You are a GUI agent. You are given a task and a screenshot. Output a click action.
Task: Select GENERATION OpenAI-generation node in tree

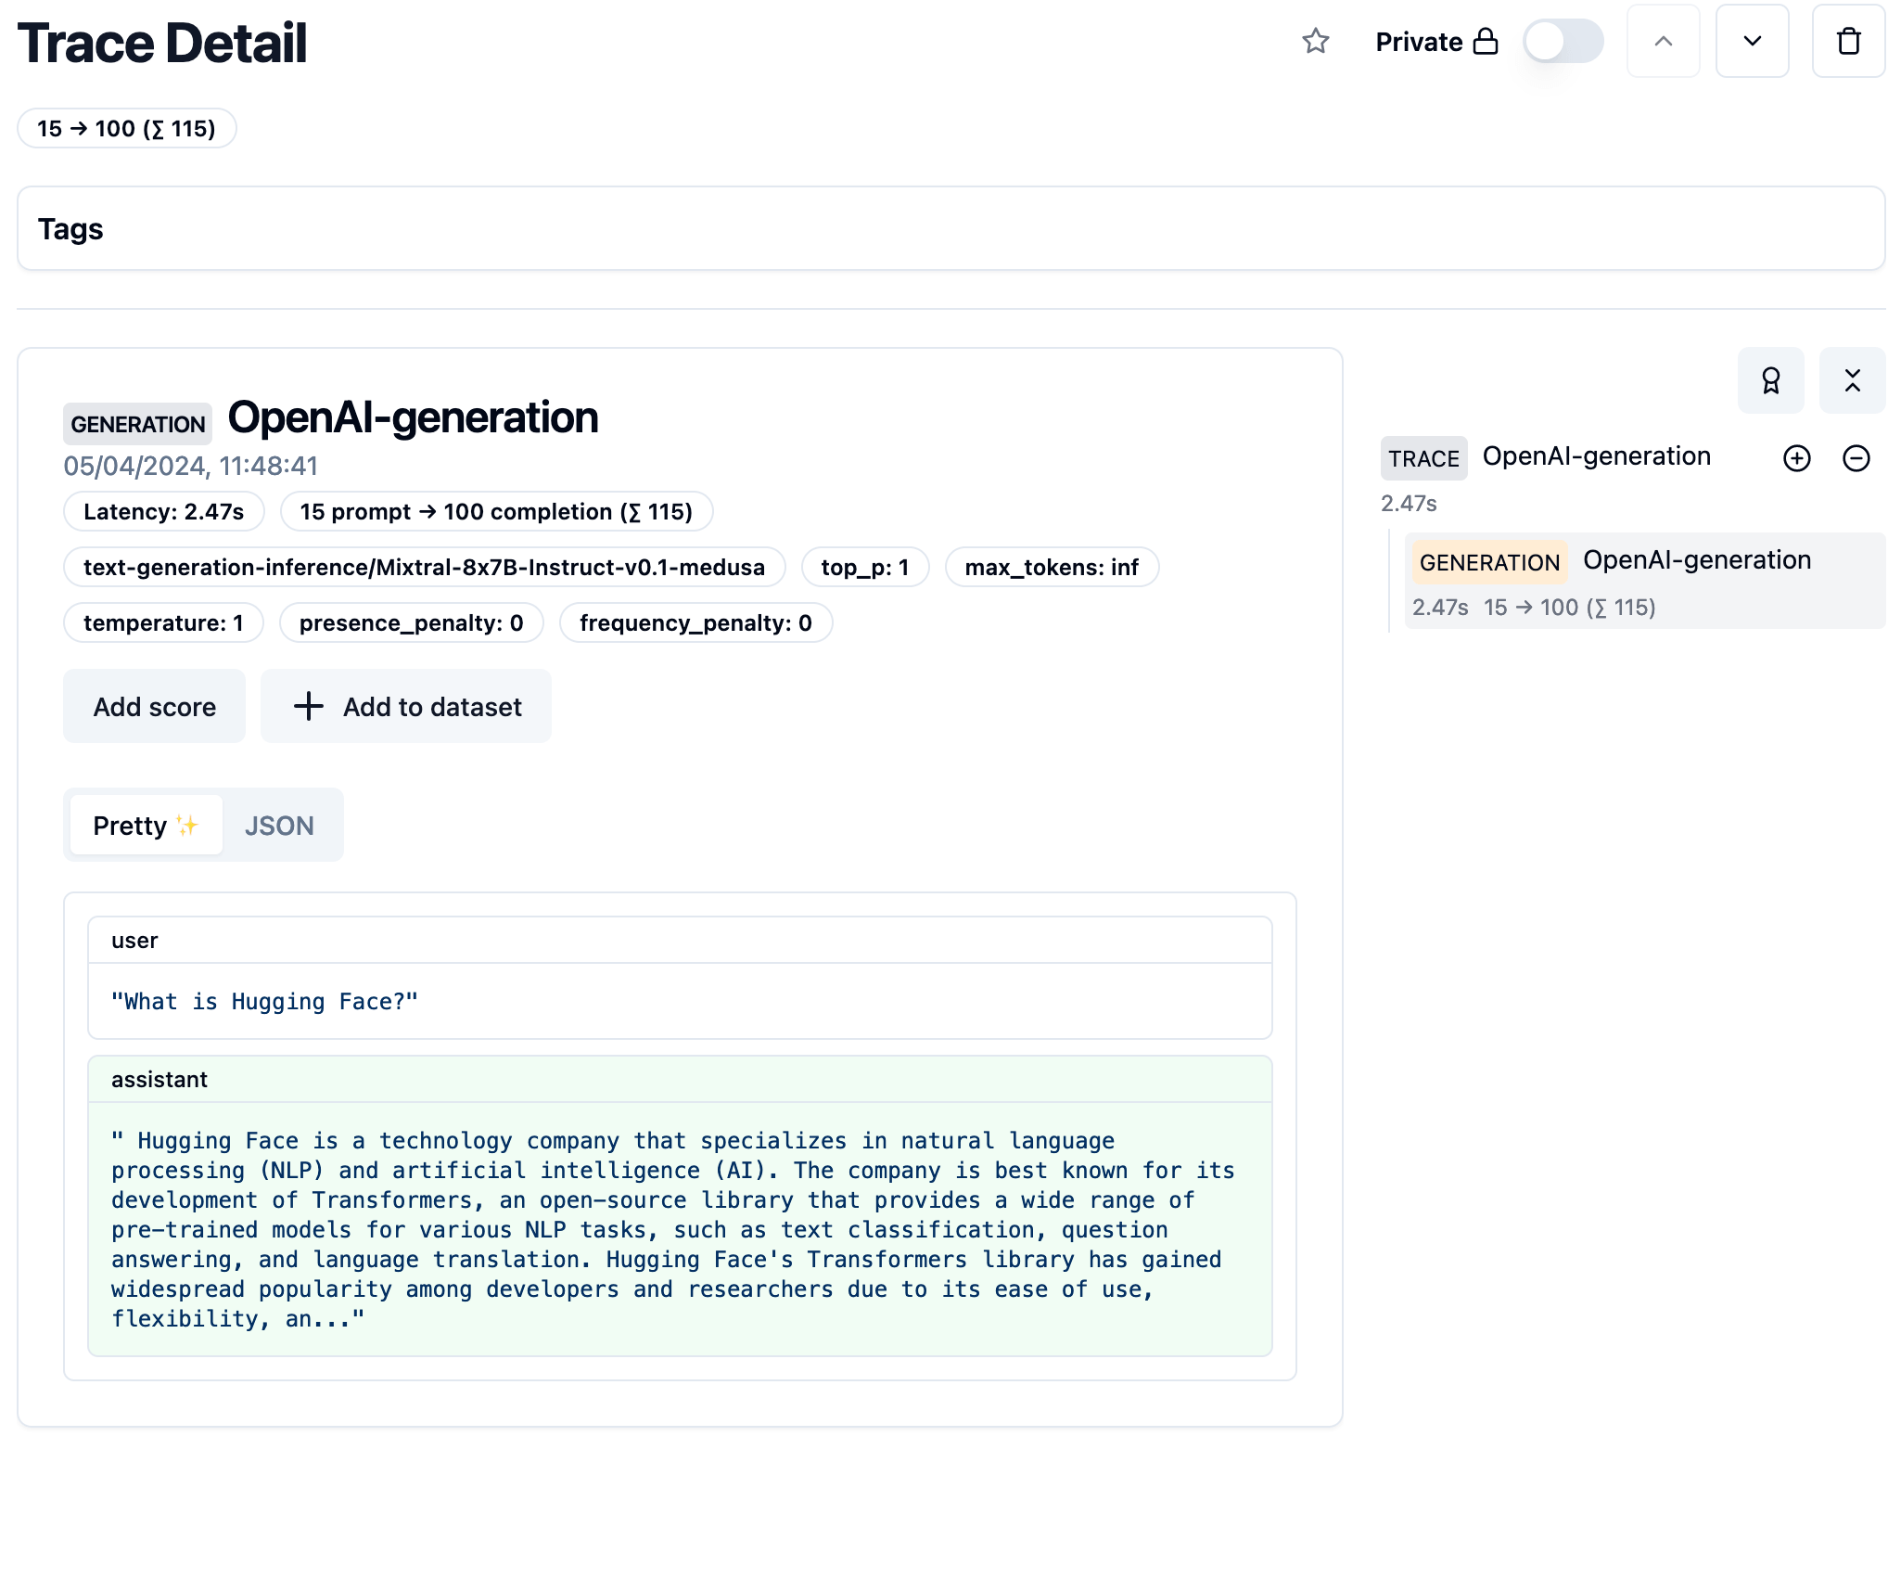[x=1644, y=581]
